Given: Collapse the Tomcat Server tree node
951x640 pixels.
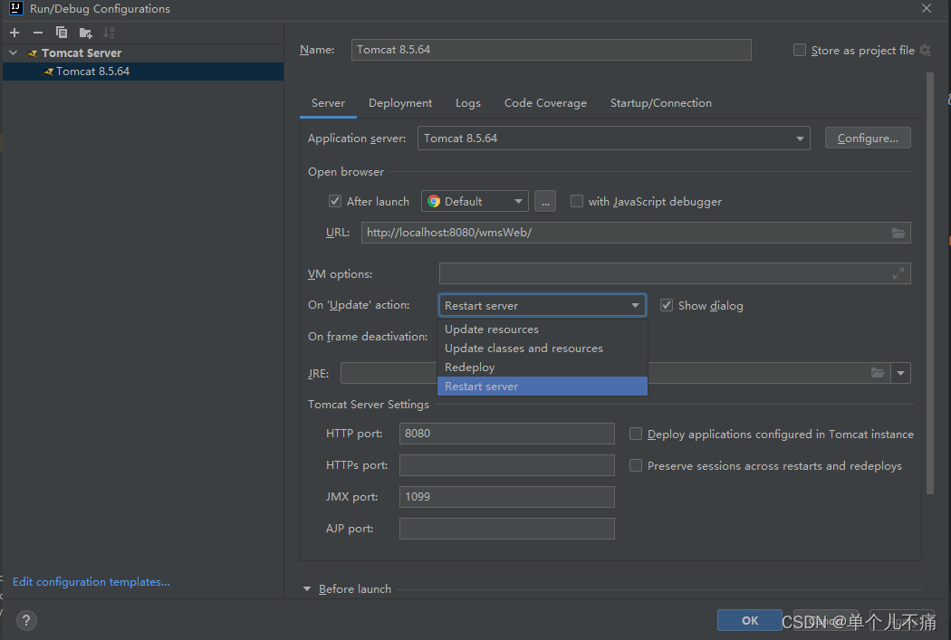Looking at the screenshot, I should (14, 53).
